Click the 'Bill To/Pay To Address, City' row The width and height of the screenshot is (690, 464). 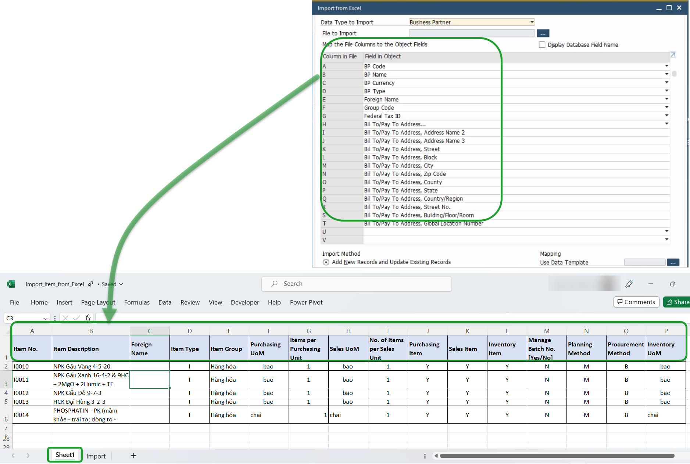[x=495, y=165]
